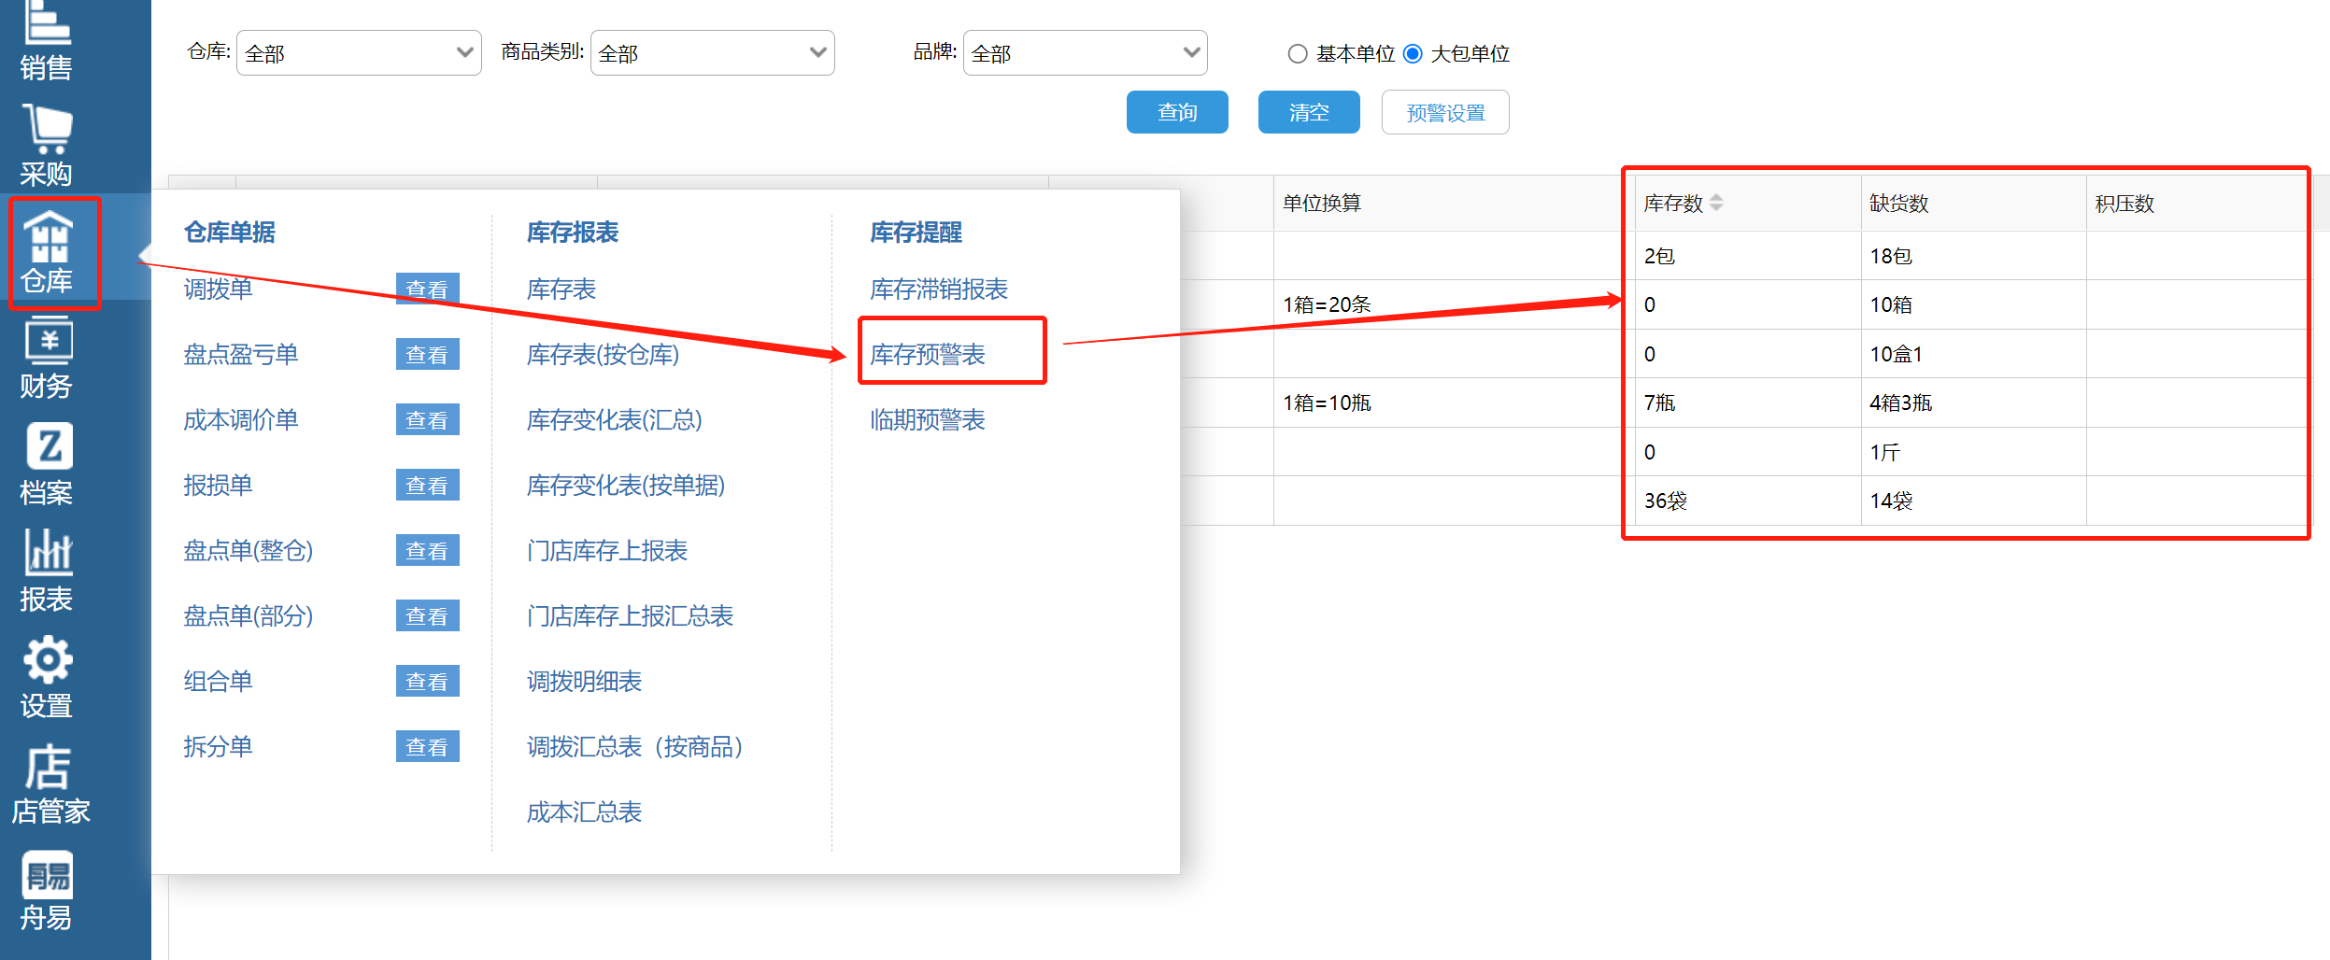Sort by 库存数 column arrows

click(x=1715, y=203)
